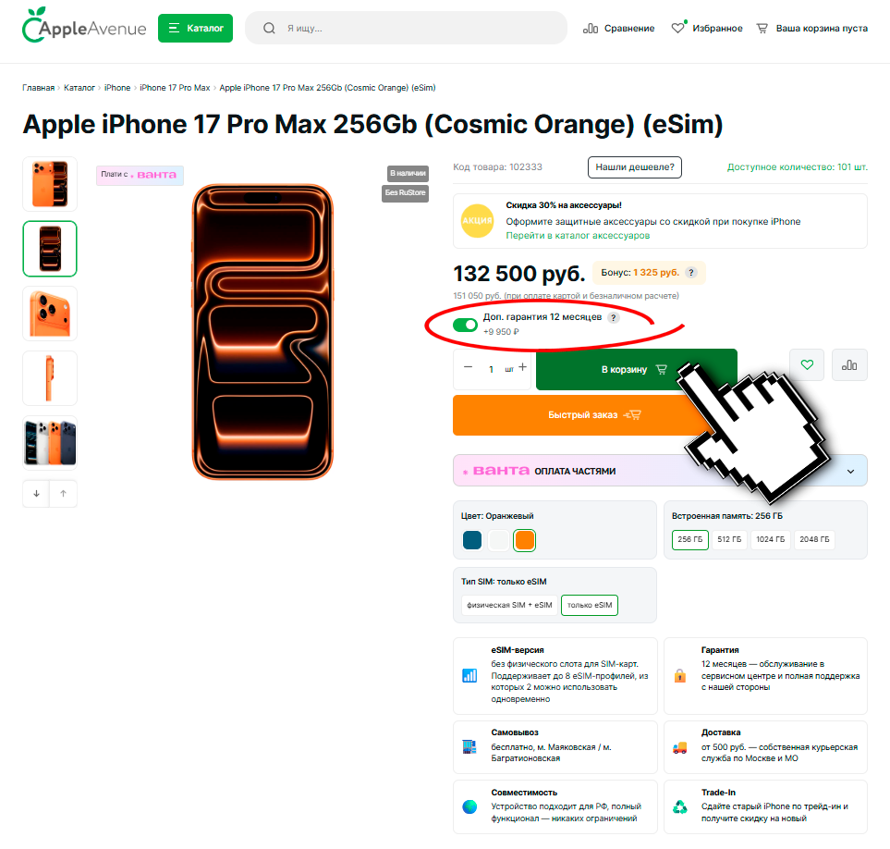Follow link to accessories catalog

pyautogui.click(x=578, y=236)
